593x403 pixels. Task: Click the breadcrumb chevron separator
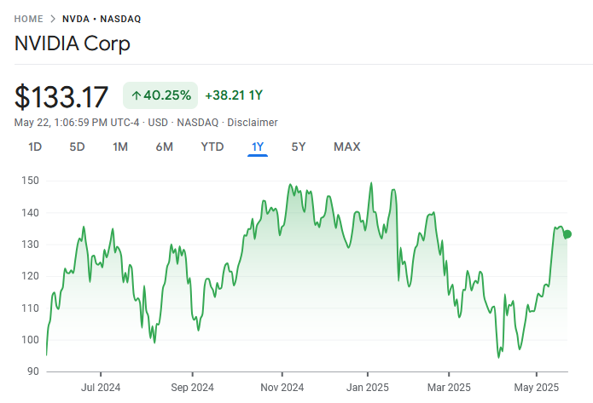point(53,19)
